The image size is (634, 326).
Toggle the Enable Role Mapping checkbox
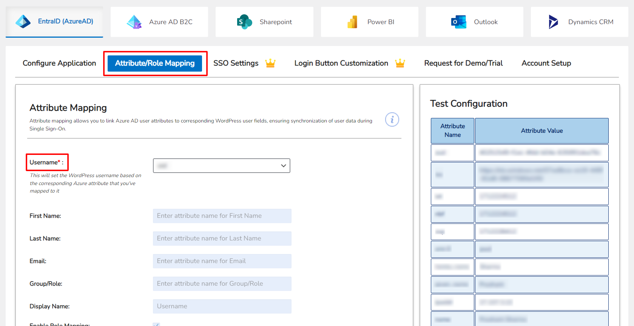pos(156,324)
